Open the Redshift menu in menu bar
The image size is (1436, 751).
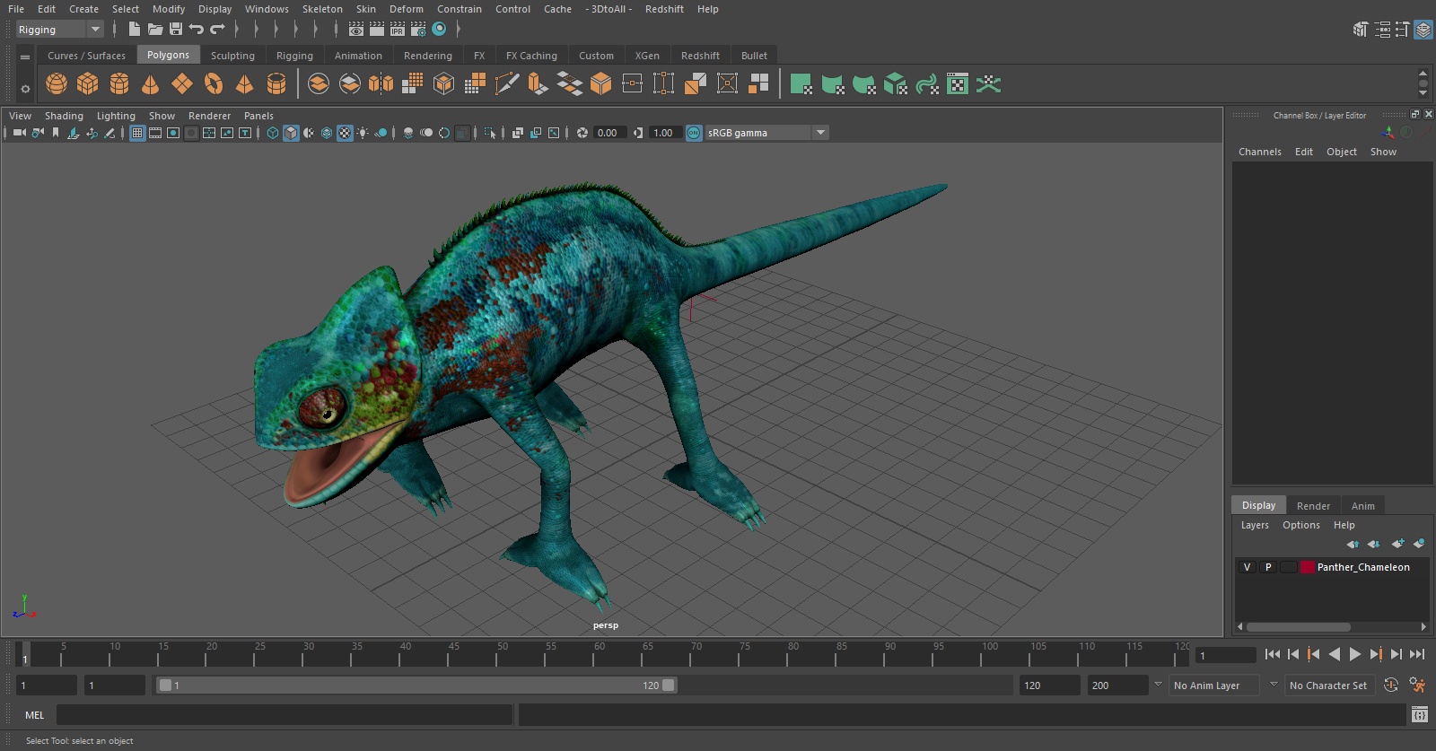[x=664, y=9]
